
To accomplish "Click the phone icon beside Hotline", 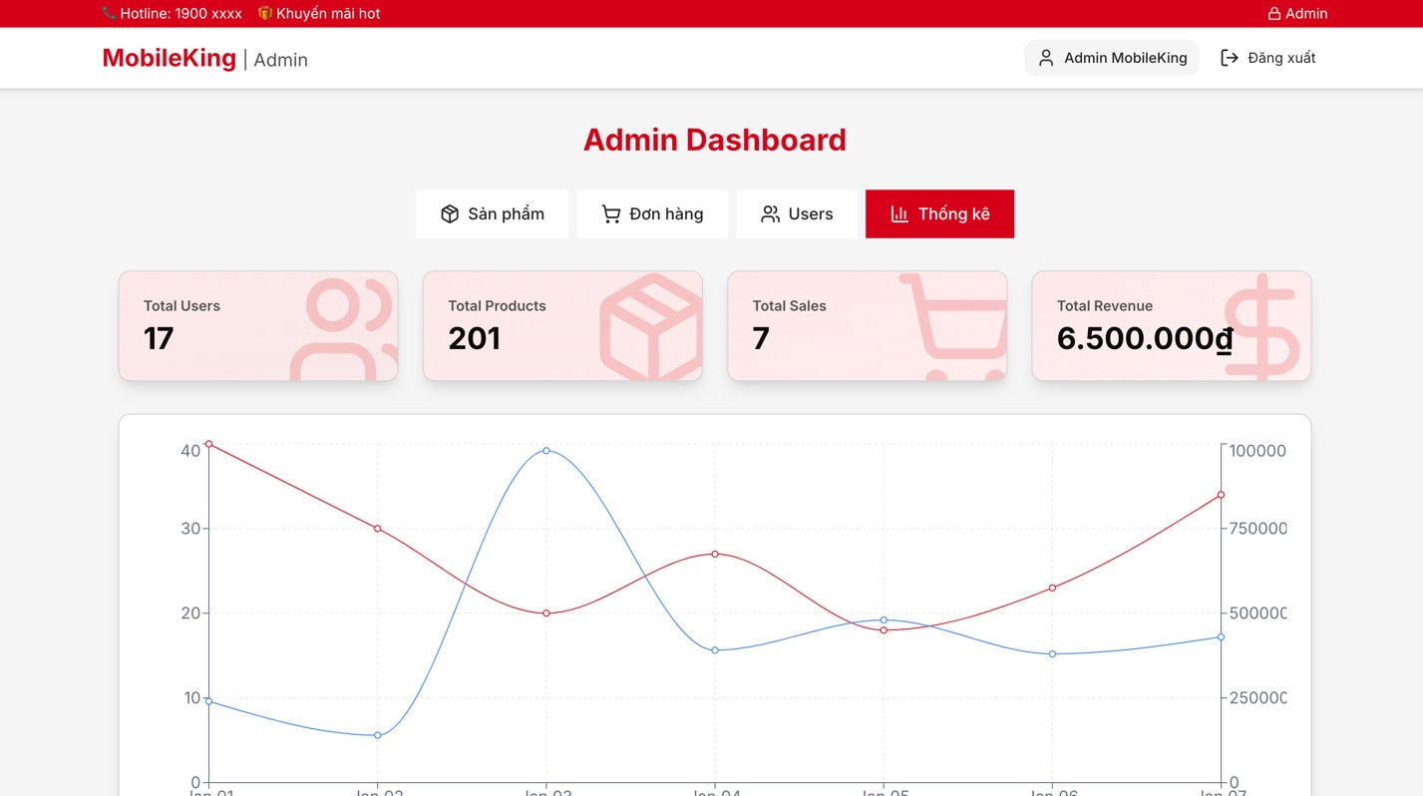I will 109,13.
